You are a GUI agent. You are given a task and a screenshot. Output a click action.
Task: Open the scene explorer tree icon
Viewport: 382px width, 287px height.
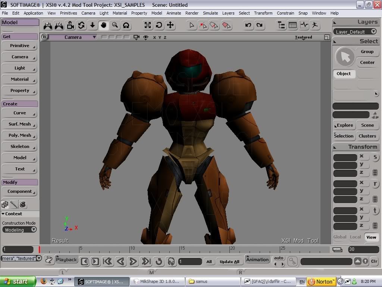[281, 25]
